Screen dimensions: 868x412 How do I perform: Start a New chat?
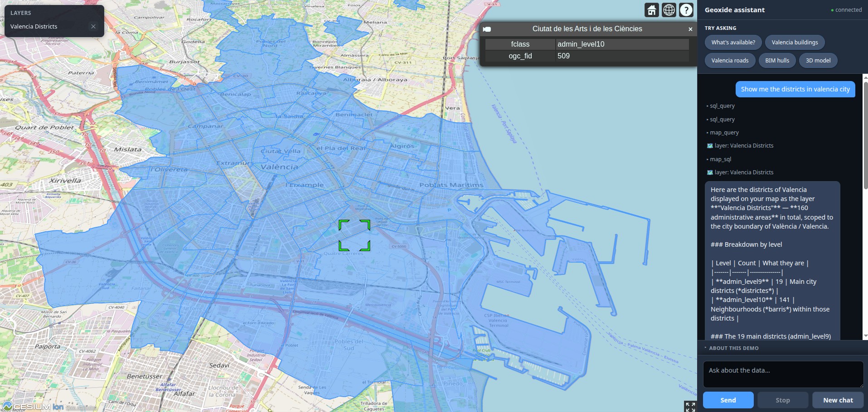[838, 400]
